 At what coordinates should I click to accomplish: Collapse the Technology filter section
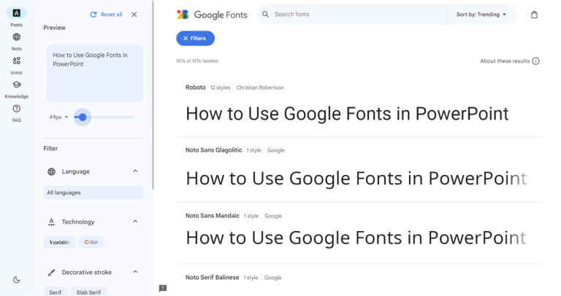(x=135, y=222)
